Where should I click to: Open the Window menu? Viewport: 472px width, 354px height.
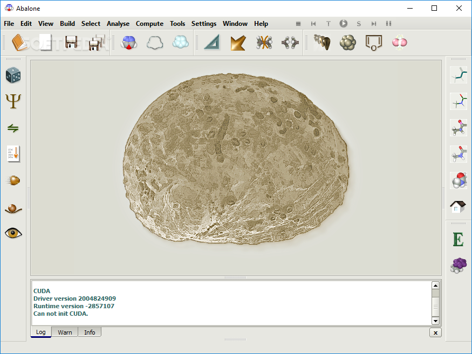coord(235,24)
